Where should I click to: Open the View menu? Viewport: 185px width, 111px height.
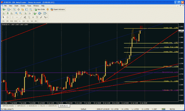[x=10, y=6]
